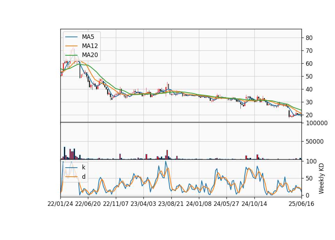Click the volume axis value 50000
Viewport: 335px width, 240px height.
315,142
